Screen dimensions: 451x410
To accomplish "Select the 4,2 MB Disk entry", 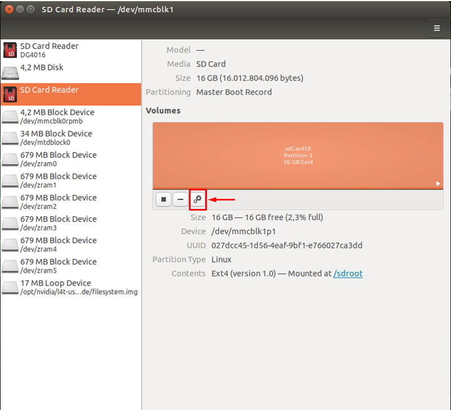I will coord(71,72).
